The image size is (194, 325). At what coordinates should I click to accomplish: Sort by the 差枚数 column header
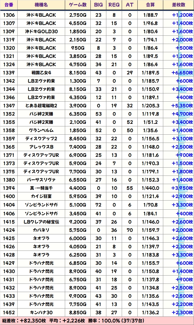tap(178, 5)
